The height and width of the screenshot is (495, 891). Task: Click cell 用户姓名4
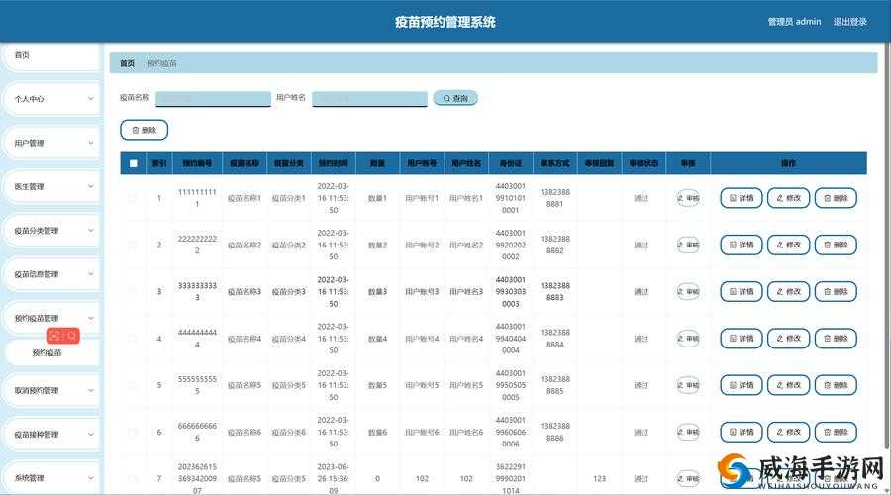click(466, 339)
